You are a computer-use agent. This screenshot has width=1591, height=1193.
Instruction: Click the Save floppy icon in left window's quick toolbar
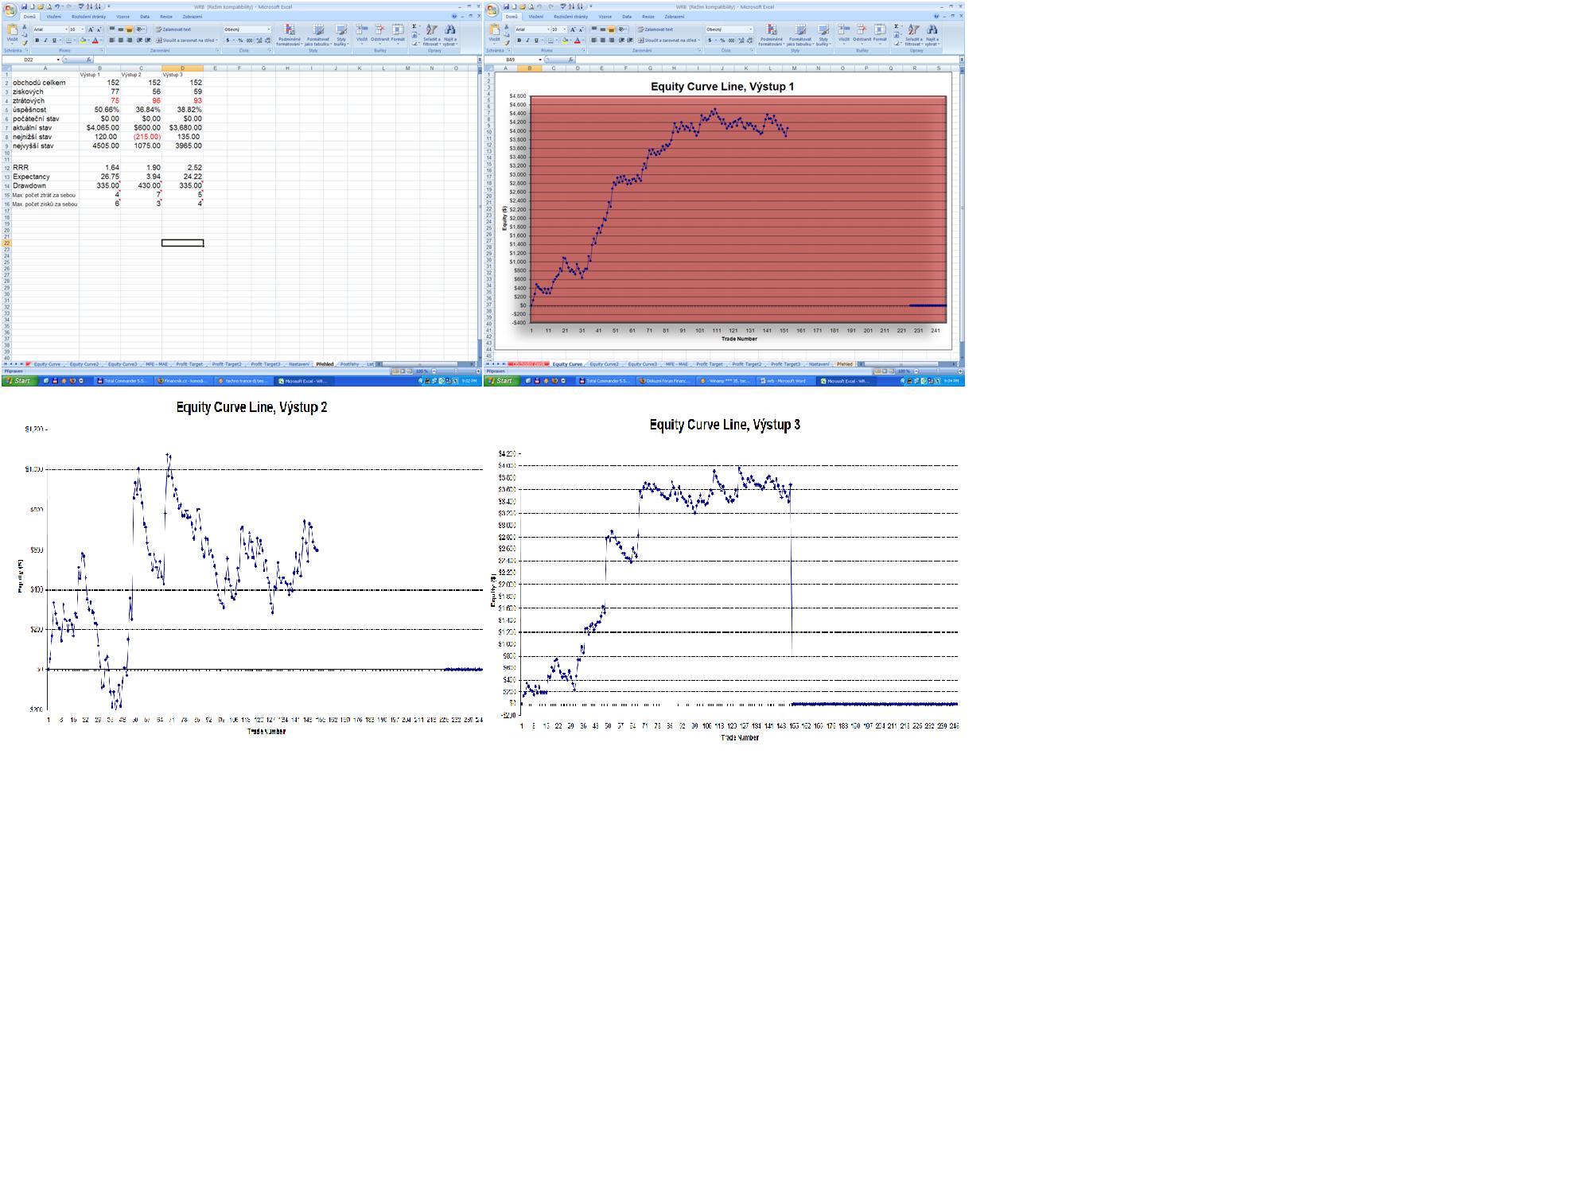coord(24,6)
